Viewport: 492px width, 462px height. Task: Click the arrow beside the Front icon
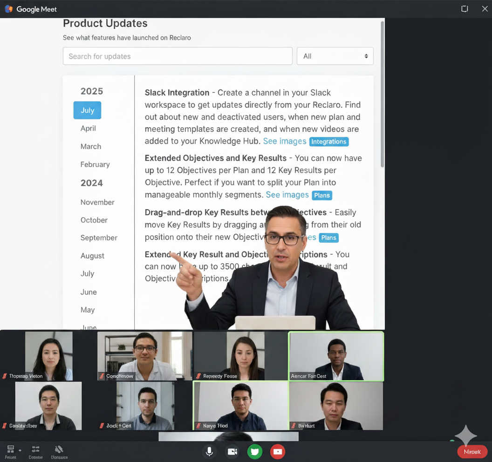(20, 450)
